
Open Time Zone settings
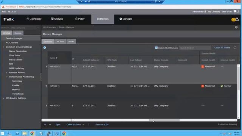click(x=14, y=56)
